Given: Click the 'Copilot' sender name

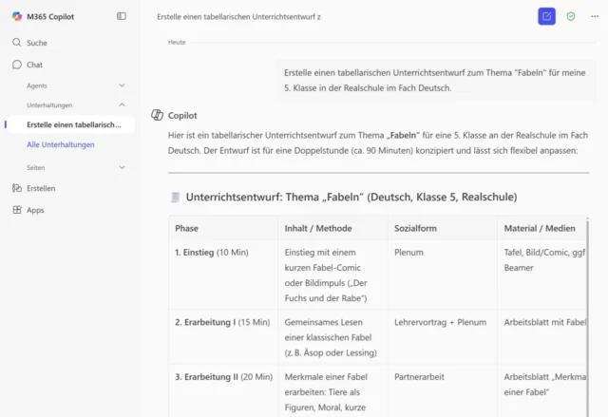Looking at the screenshot, I should click(182, 116).
